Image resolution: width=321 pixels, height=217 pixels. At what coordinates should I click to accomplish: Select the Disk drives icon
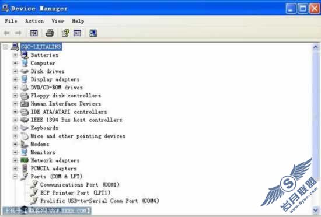25,71
